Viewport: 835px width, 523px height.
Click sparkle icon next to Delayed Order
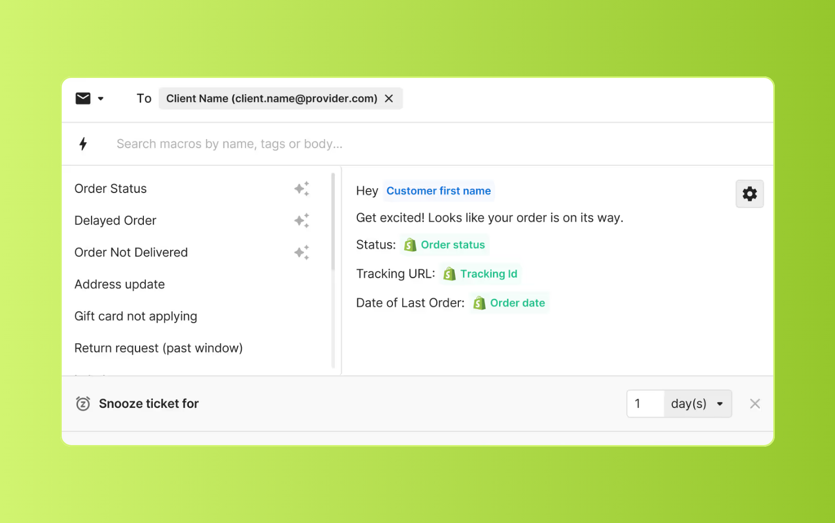pyautogui.click(x=301, y=220)
